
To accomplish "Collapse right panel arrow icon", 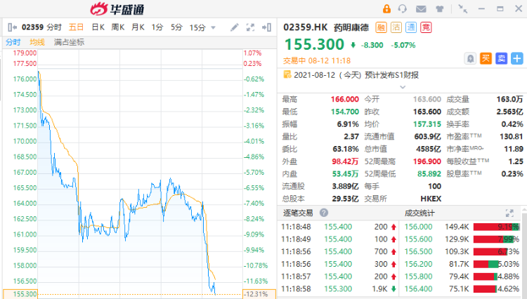I will 266,27.
